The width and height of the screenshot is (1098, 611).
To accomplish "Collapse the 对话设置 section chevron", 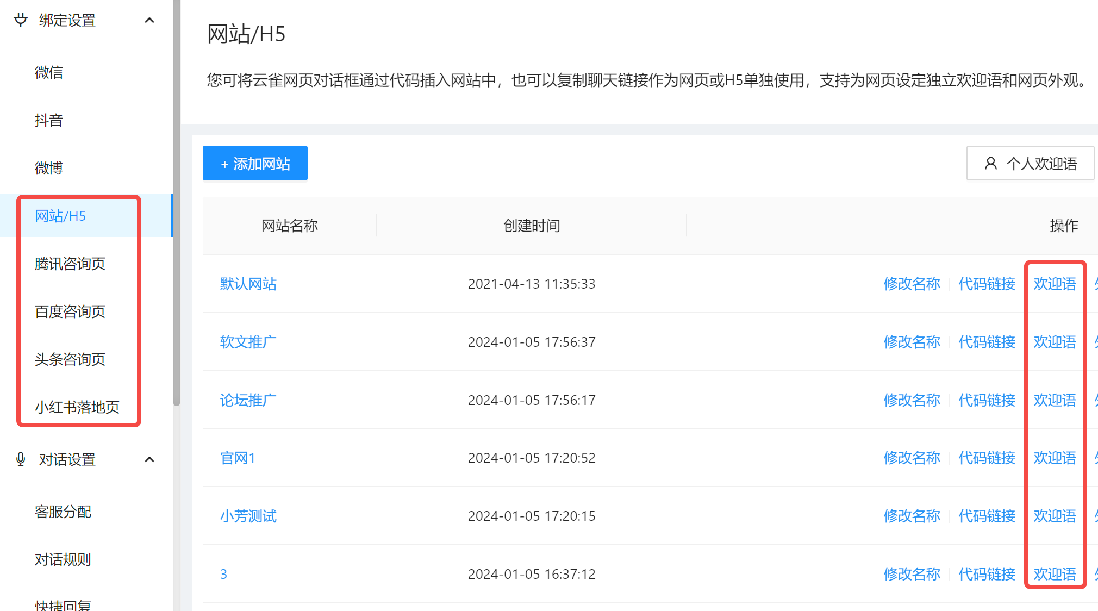I will pyautogui.click(x=149, y=460).
